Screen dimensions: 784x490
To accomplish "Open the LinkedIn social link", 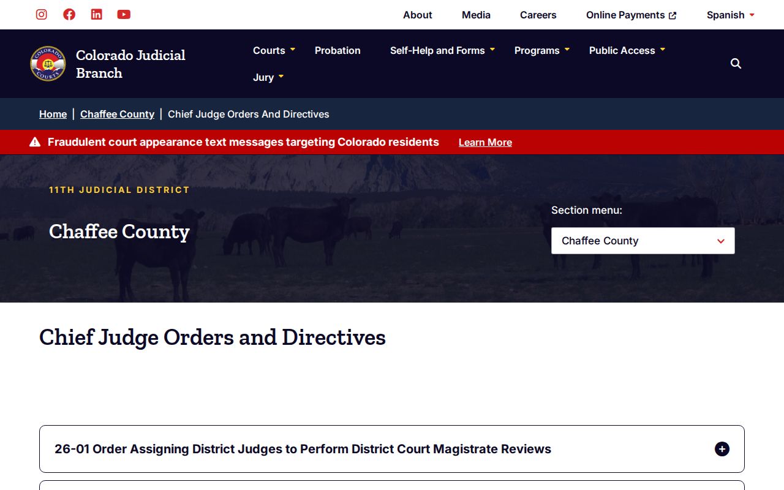I will tap(97, 14).
